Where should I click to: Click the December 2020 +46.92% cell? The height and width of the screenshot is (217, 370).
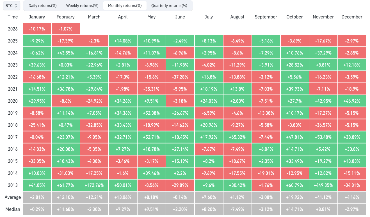[352, 101]
